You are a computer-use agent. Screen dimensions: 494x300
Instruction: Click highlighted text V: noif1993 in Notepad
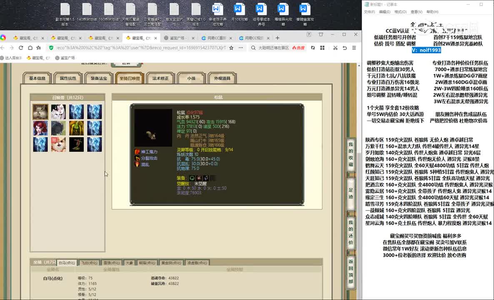pyautogui.click(x=426, y=50)
